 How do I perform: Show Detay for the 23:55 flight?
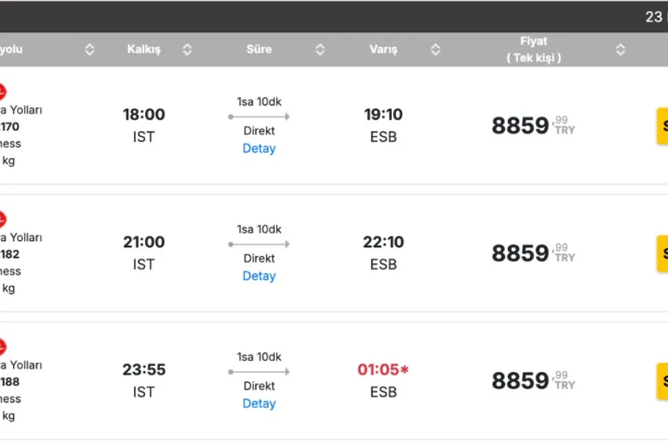point(259,404)
